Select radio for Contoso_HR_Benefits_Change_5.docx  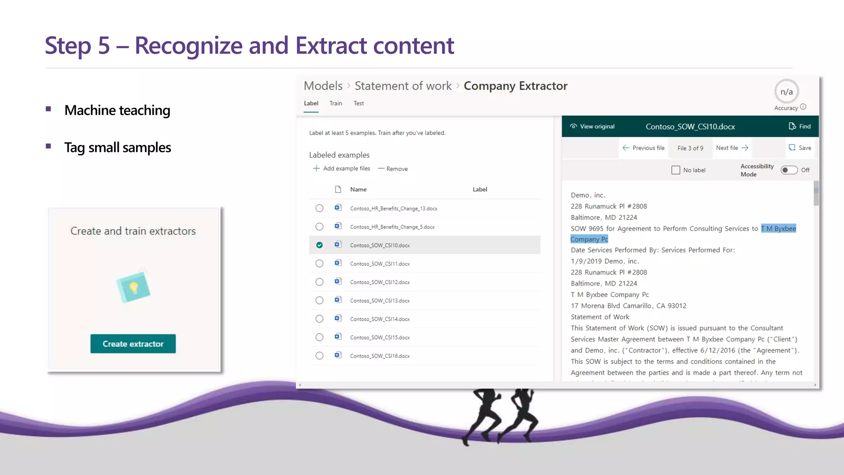tap(319, 227)
